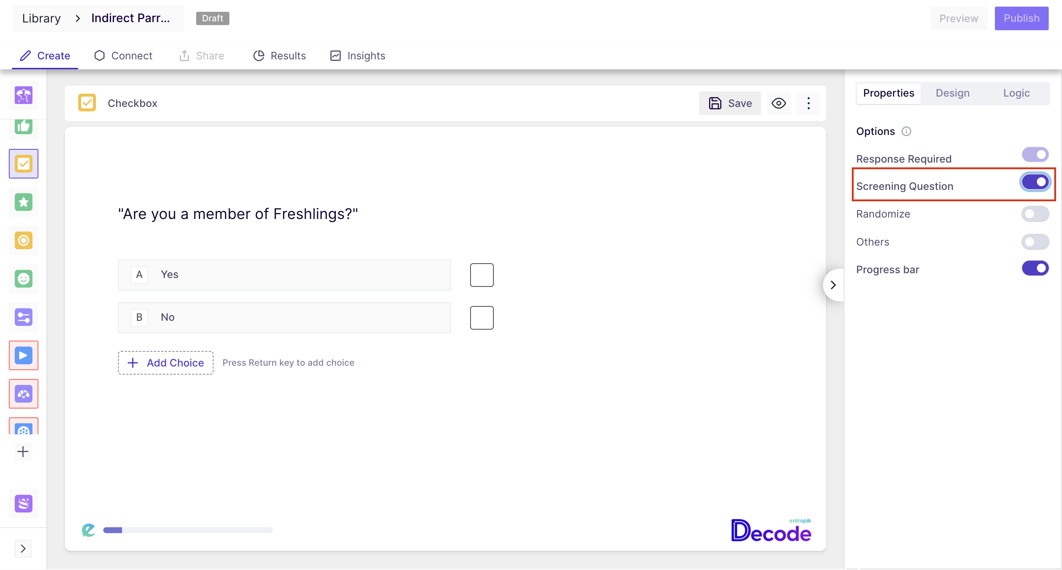Click the survey progress bar
Screen dimensions: 1062x570
(x=188, y=530)
